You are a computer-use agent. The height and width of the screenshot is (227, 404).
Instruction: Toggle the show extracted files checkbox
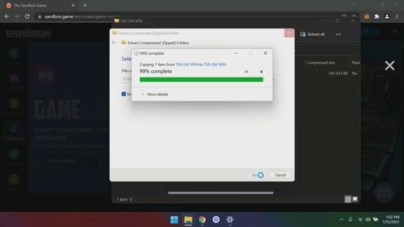tap(124, 94)
